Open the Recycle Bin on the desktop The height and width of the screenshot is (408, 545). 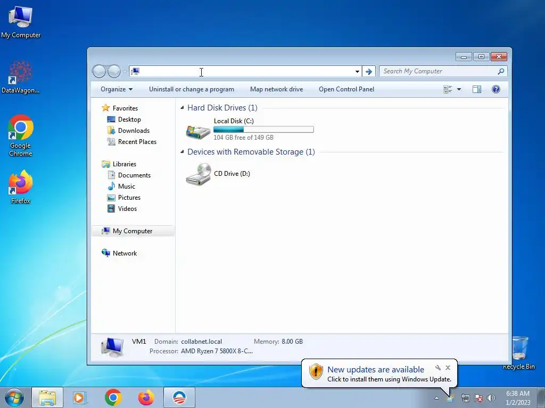pyautogui.click(x=519, y=353)
